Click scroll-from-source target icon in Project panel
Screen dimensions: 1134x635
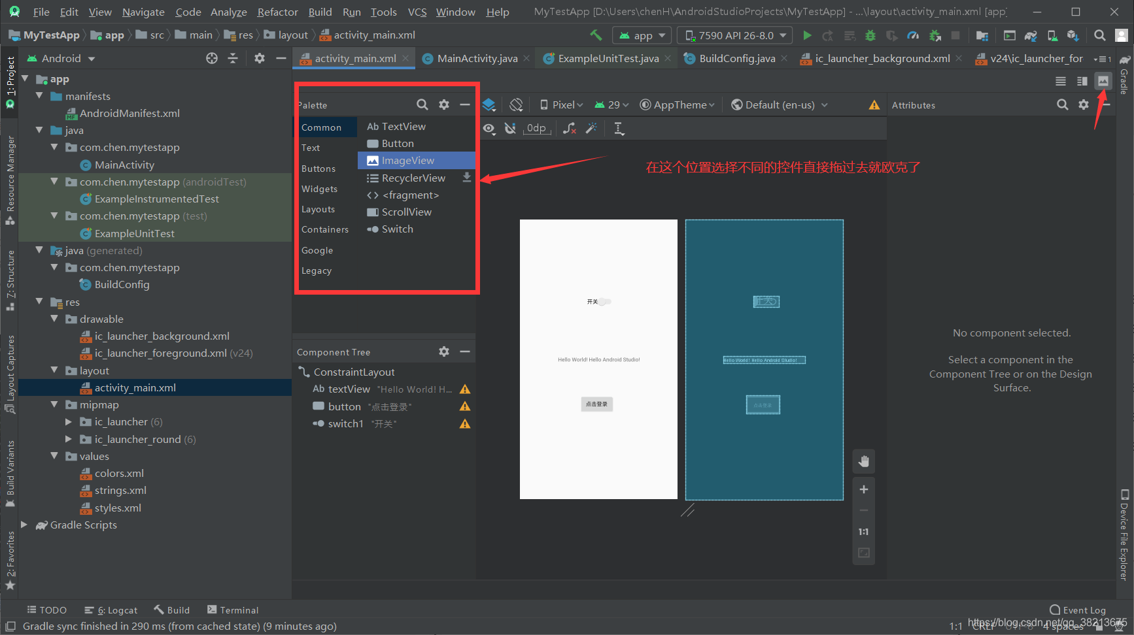212,58
